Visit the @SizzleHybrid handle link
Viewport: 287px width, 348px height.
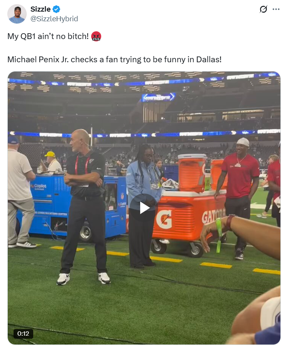point(54,19)
